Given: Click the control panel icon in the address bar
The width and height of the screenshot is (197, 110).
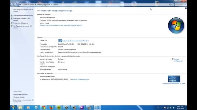Looking at the screenshot, I should pos(20,5).
